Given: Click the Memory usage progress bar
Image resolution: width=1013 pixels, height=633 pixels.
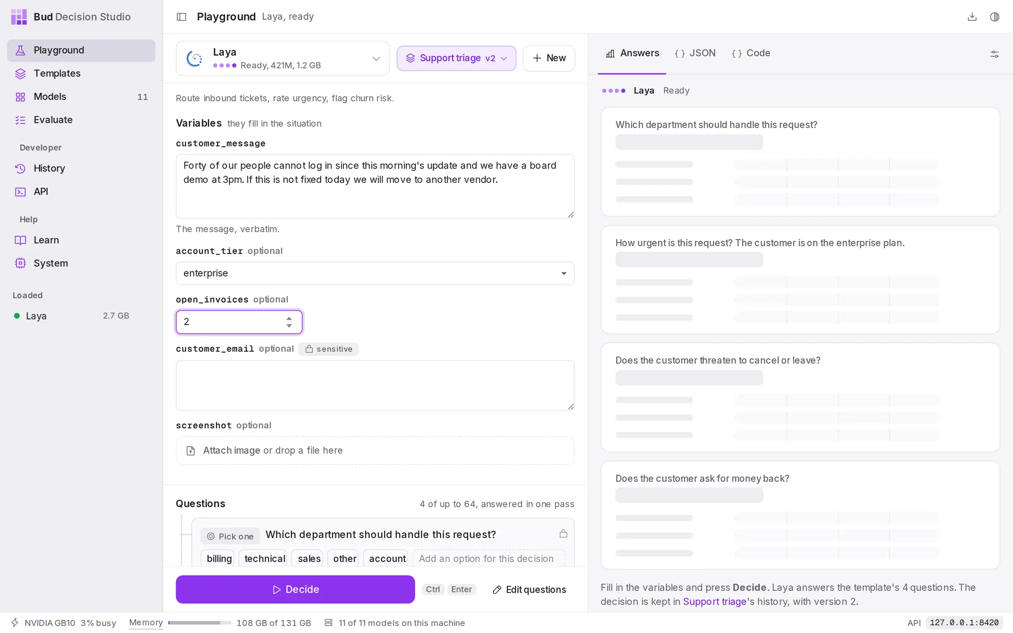Looking at the screenshot, I should [200, 623].
